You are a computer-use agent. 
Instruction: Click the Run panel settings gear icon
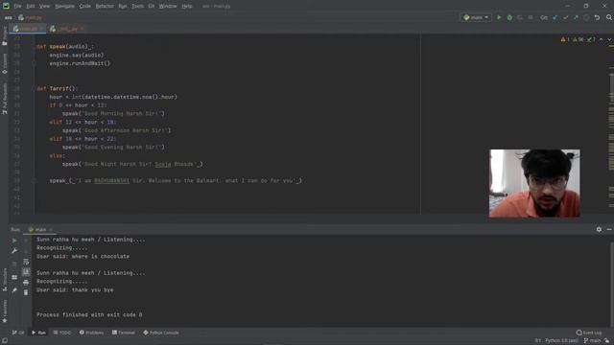tap(599, 230)
